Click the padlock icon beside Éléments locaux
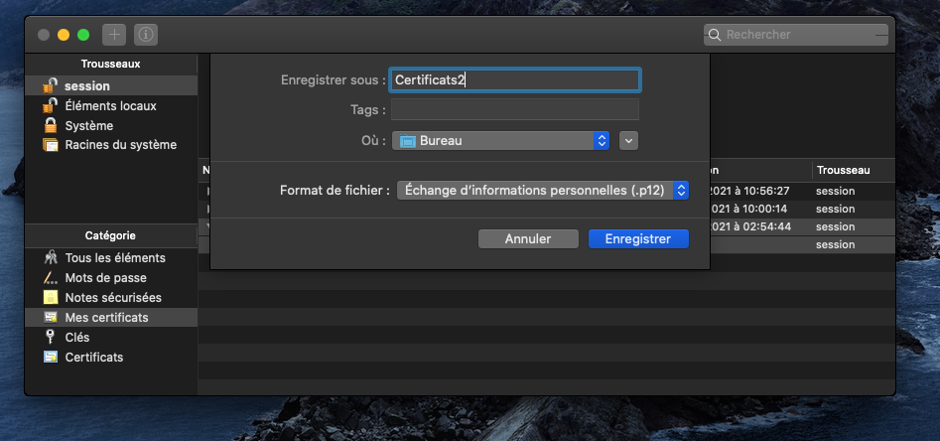Image resolution: width=940 pixels, height=441 pixels. click(x=51, y=105)
